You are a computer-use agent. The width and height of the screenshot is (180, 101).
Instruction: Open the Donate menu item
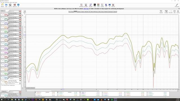click(x=16, y=2)
